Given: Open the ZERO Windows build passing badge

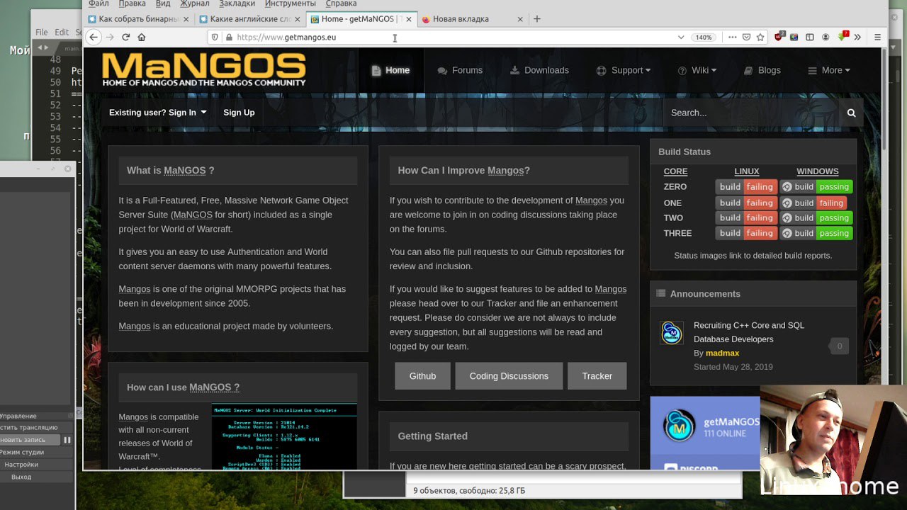Looking at the screenshot, I should tap(816, 187).
